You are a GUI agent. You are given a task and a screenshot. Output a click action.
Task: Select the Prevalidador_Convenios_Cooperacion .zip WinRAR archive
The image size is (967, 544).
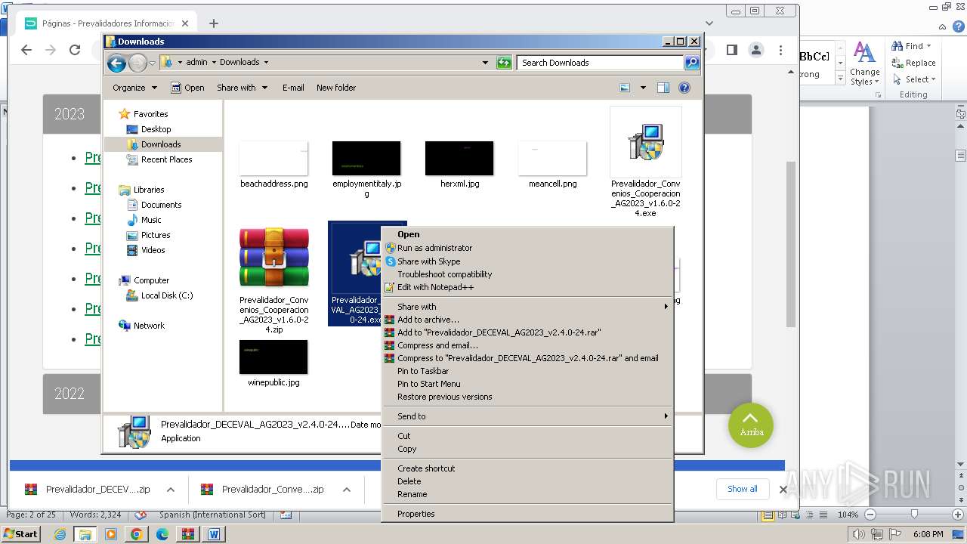[273, 257]
